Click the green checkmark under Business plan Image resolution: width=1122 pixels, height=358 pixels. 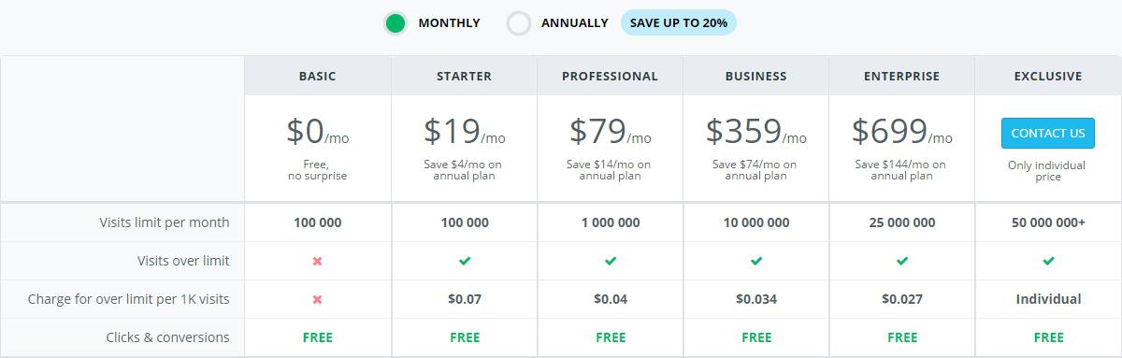click(x=756, y=261)
